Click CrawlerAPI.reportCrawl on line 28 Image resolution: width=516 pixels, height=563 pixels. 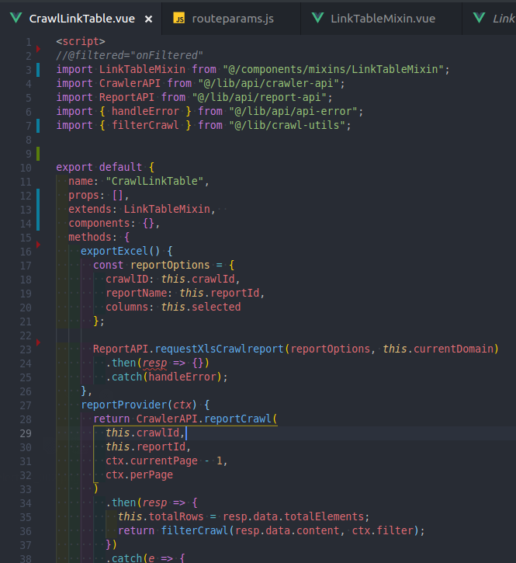coord(203,419)
